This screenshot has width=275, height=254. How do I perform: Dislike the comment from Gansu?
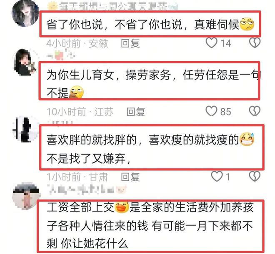(255, 177)
